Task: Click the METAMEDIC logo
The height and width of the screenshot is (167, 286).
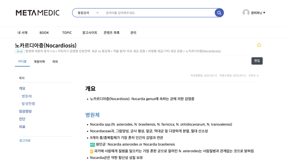Action: 38,13
